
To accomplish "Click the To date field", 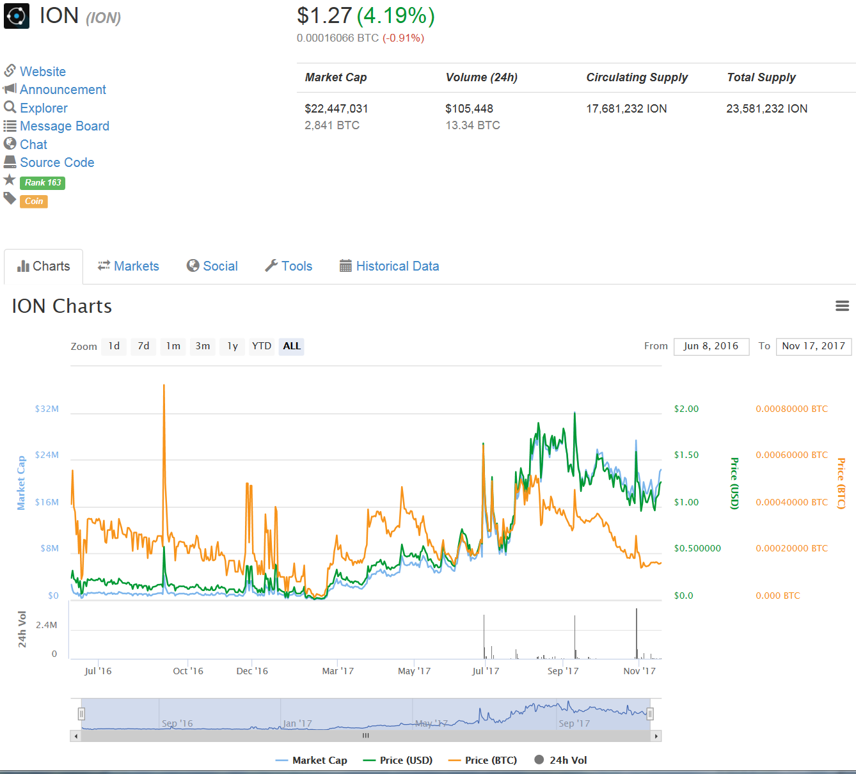I will pyautogui.click(x=814, y=347).
